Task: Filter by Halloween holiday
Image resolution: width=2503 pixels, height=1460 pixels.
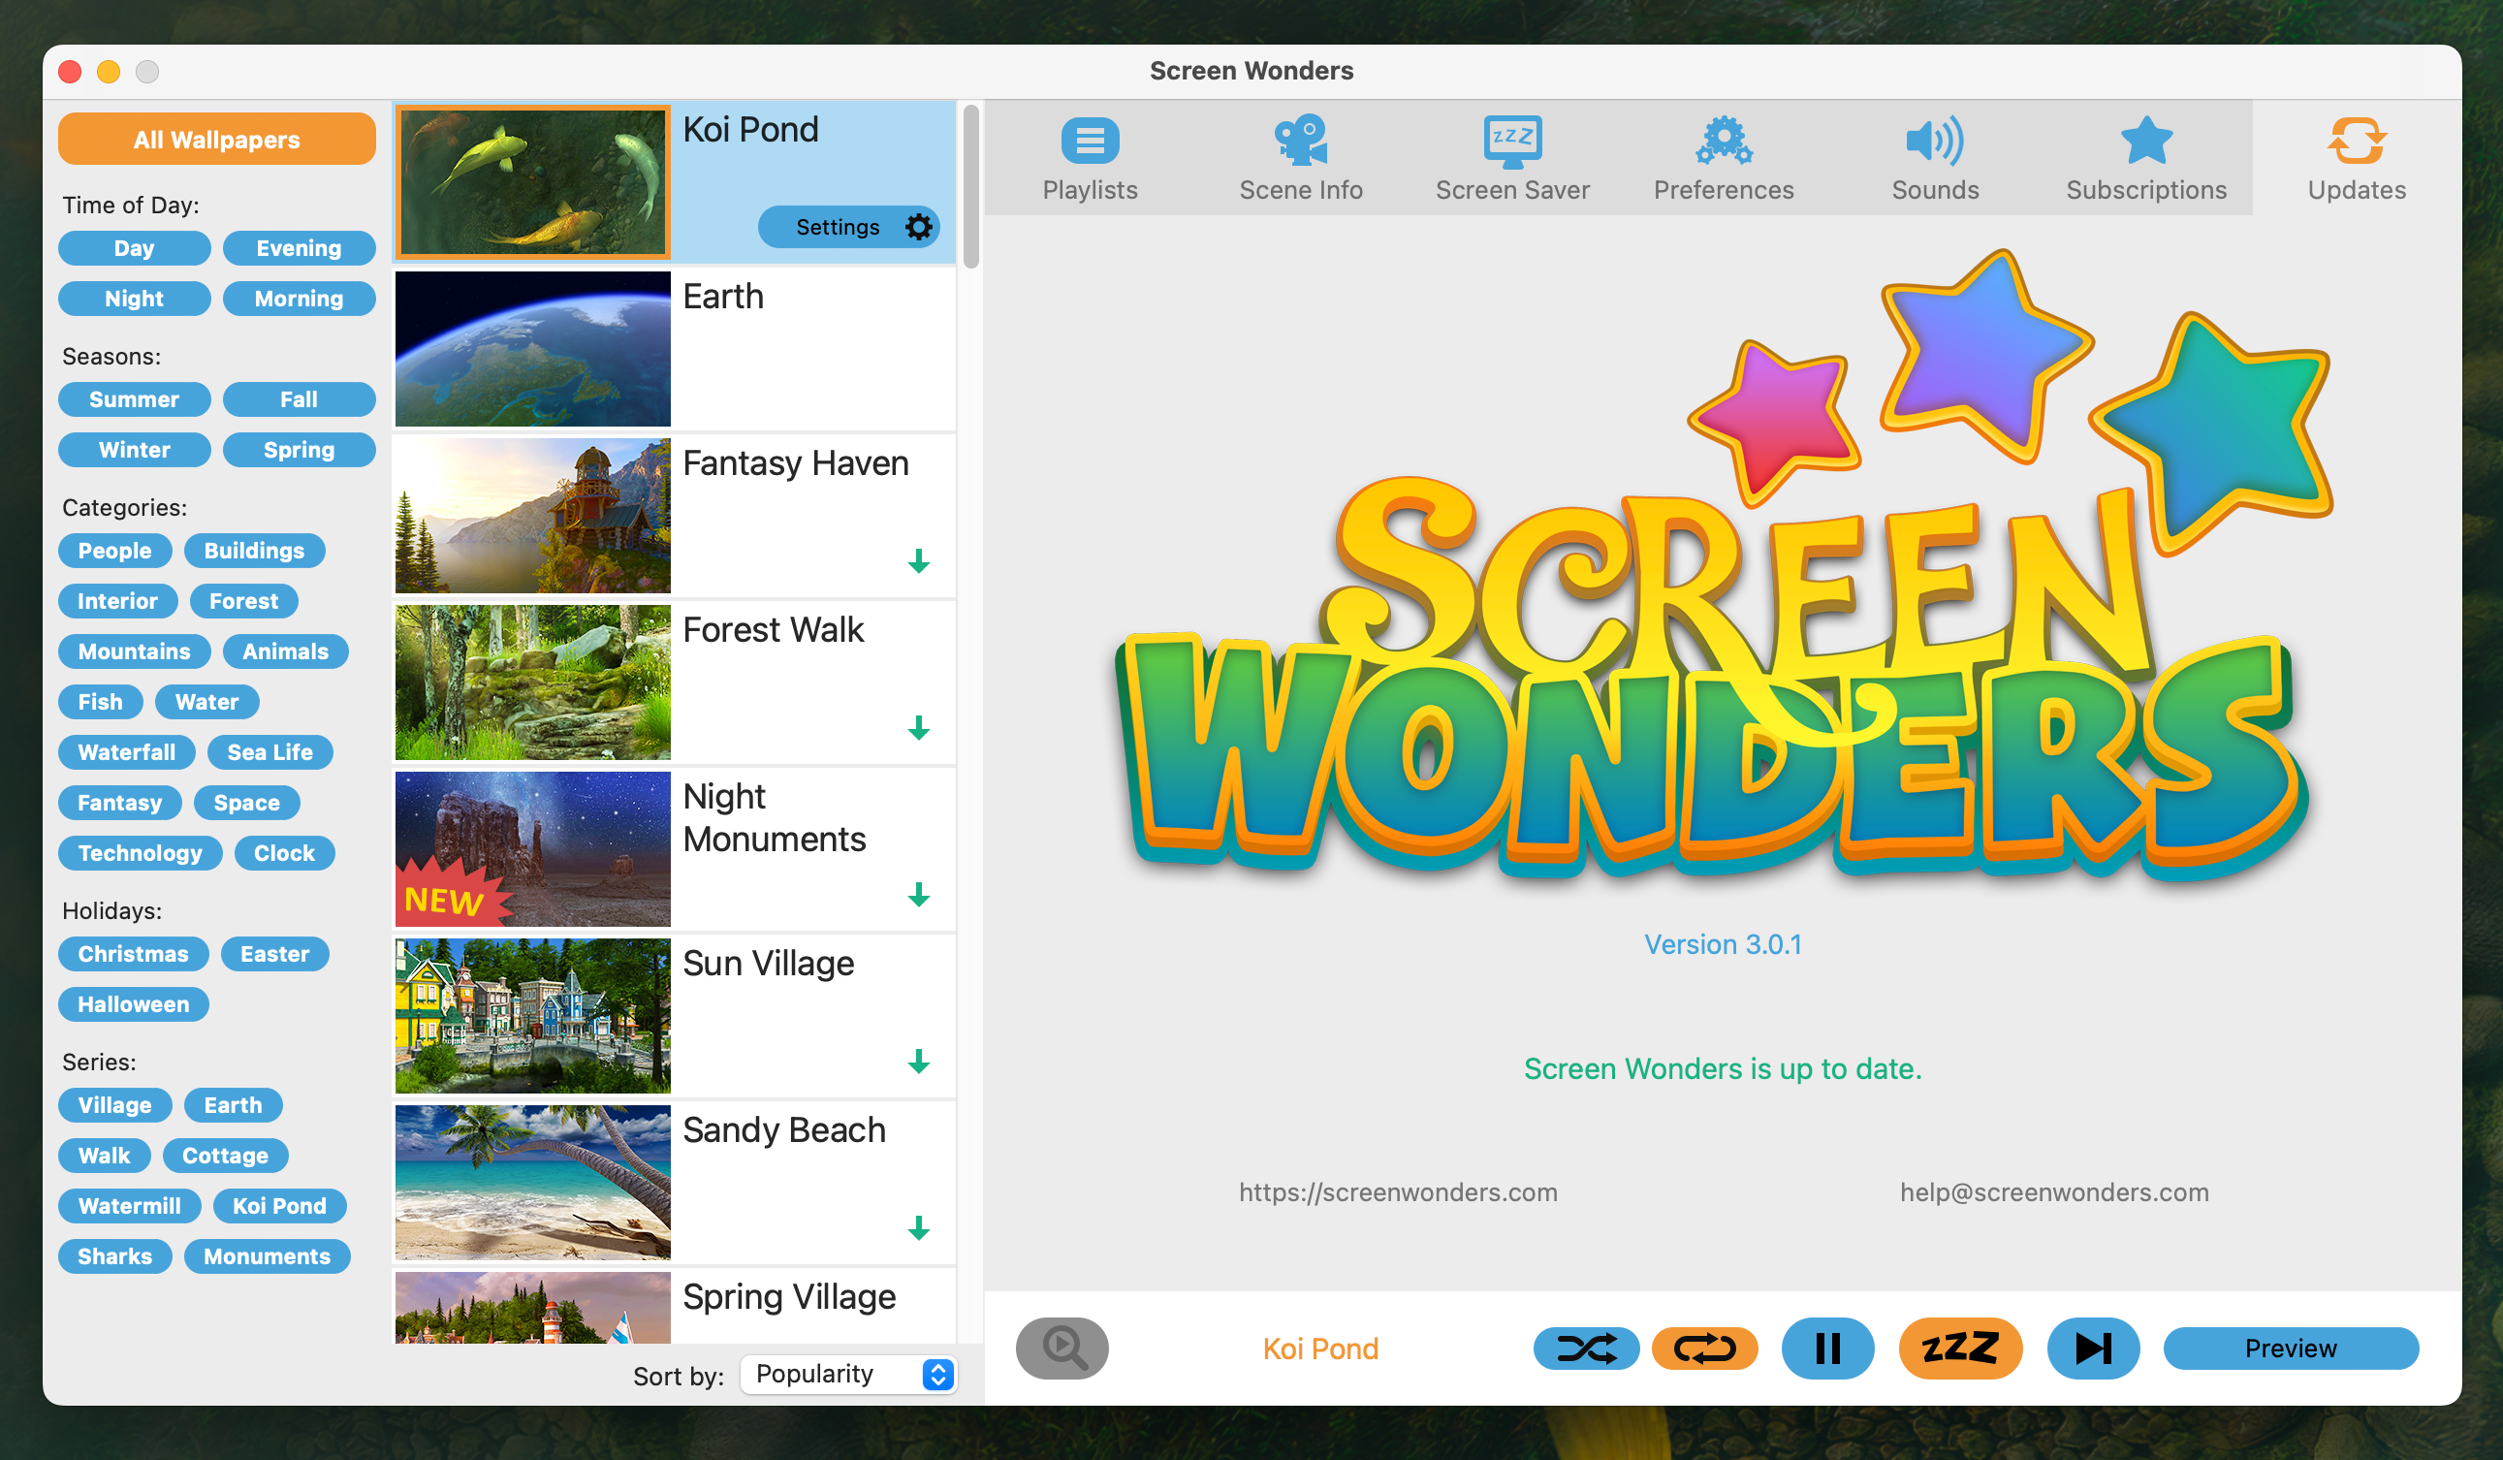Action: click(x=133, y=1004)
